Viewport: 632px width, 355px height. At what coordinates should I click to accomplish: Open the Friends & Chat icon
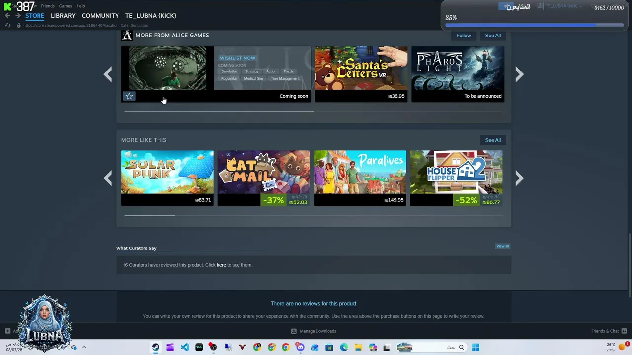pyautogui.click(x=624, y=331)
